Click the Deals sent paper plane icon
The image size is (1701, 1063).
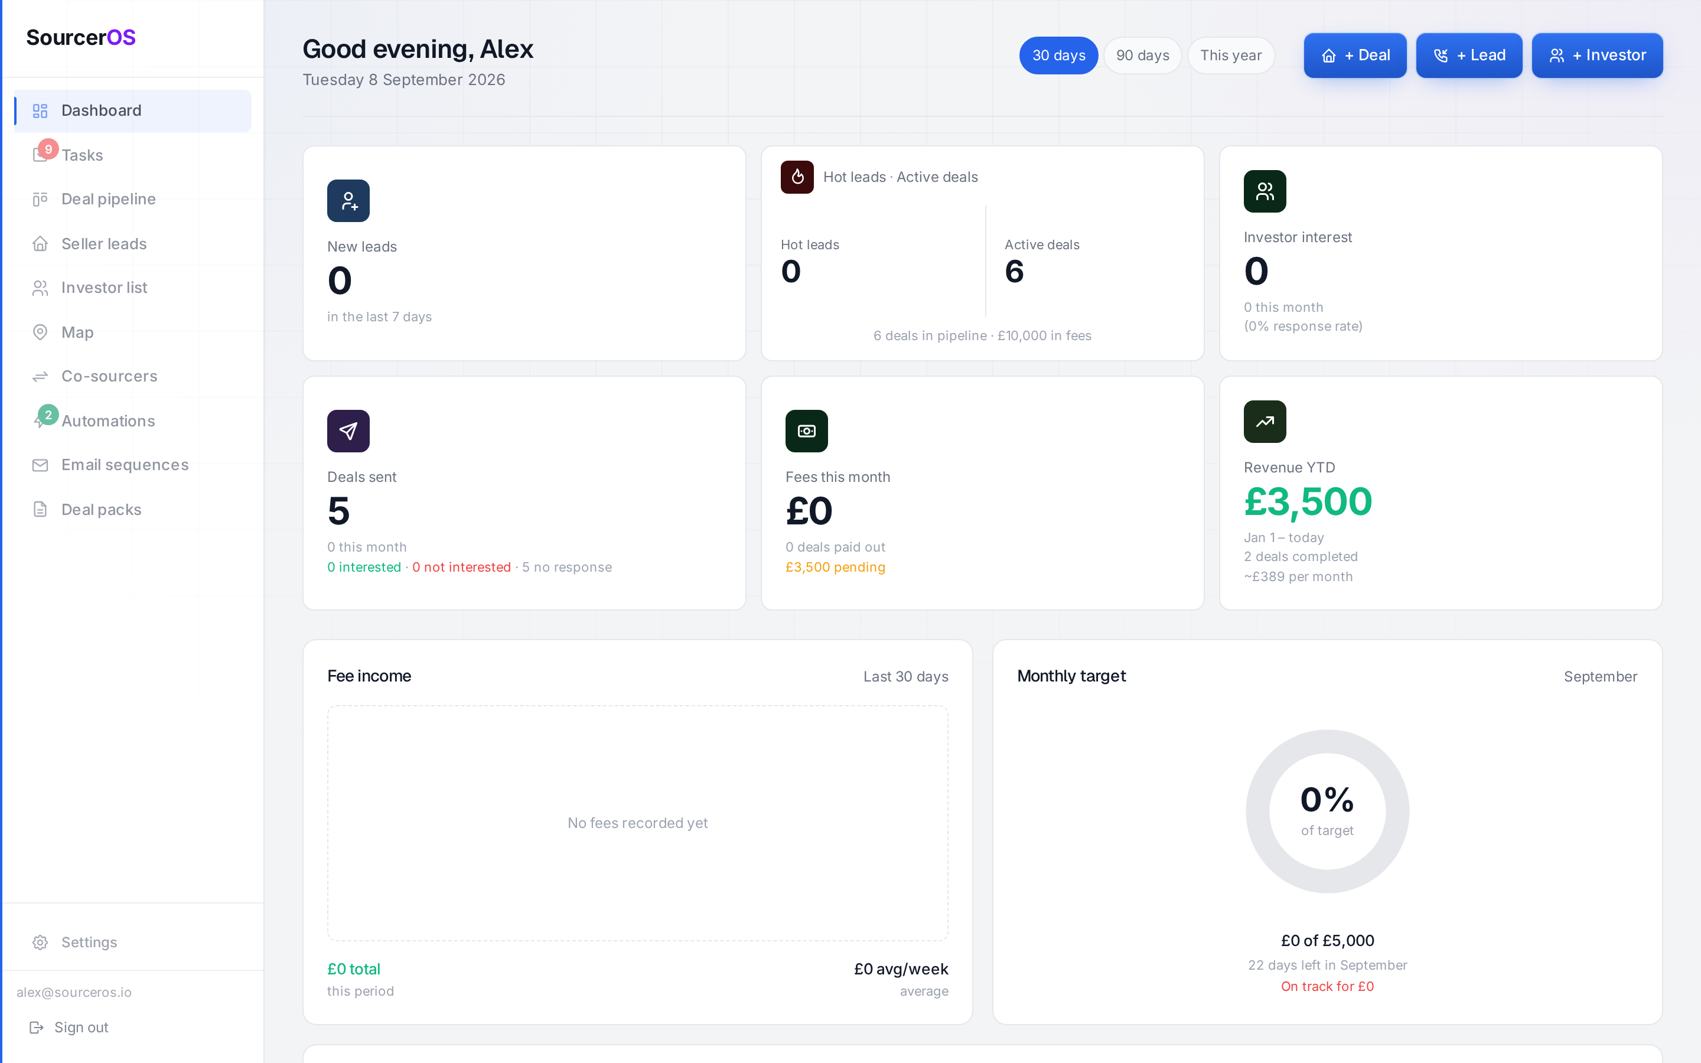[x=348, y=431]
